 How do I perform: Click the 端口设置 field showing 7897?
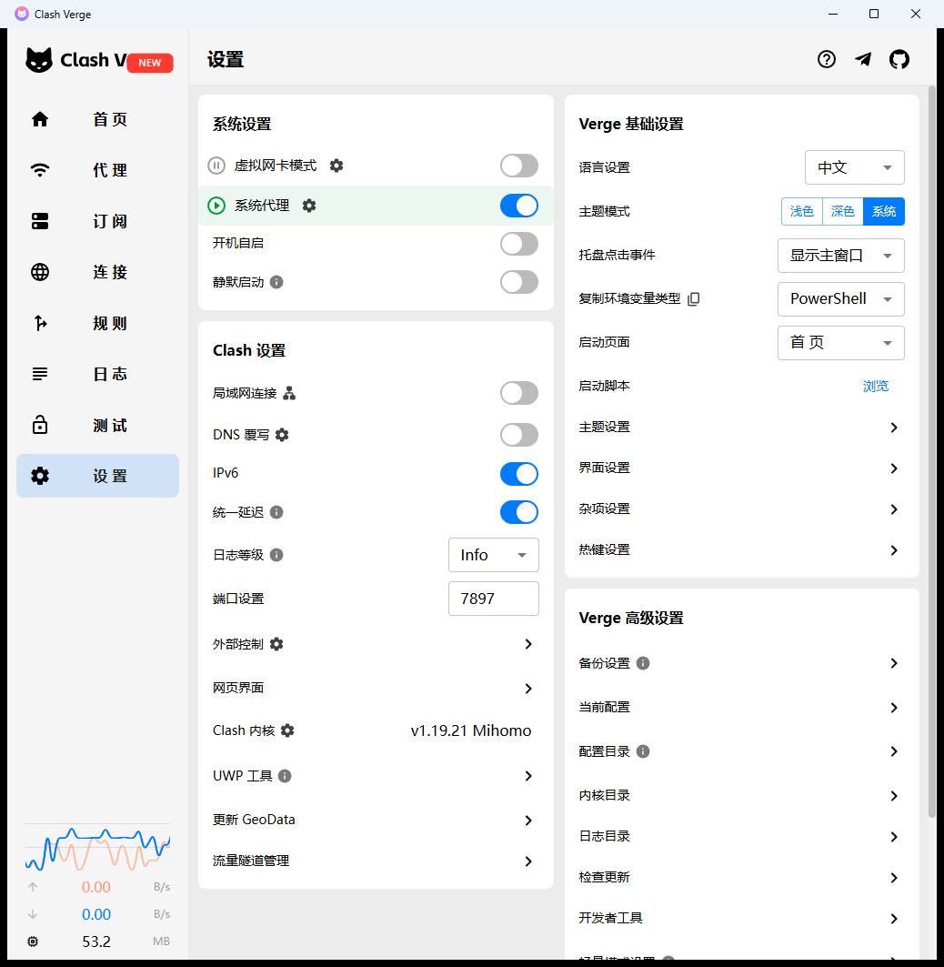[493, 599]
